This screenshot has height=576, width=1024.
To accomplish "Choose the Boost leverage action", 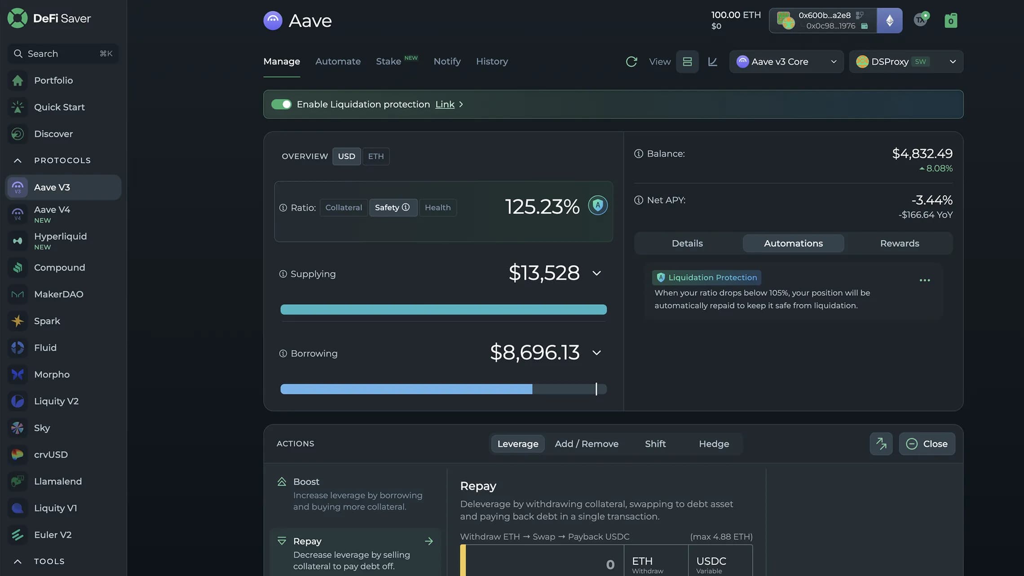I will 355,494.
